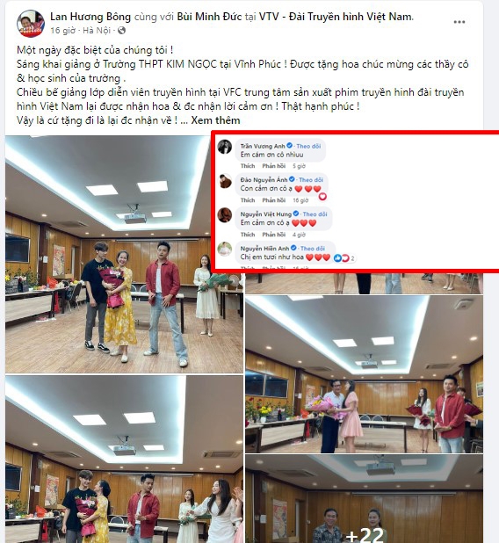Click Đào Nguyễn Ánh commenter avatar
This screenshot has width=499, height=543.
point(224,181)
